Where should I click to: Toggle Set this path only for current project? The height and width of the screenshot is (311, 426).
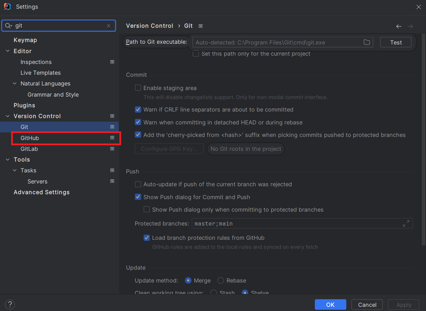pos(196,54)
